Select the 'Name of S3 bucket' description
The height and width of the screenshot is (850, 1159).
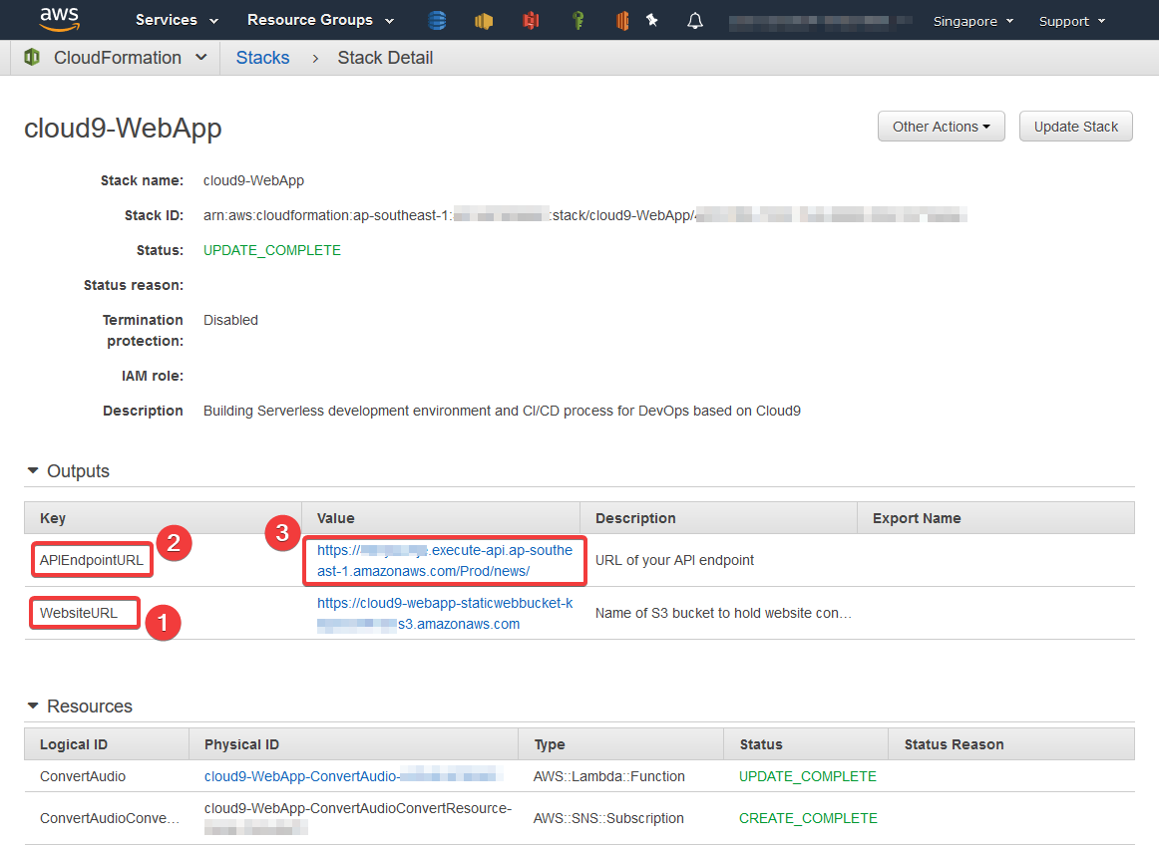[723, 613]
